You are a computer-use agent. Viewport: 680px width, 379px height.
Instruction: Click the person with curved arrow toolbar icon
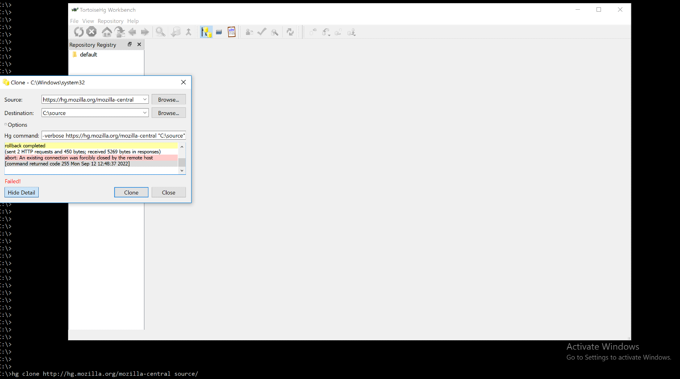coord(120,32)
